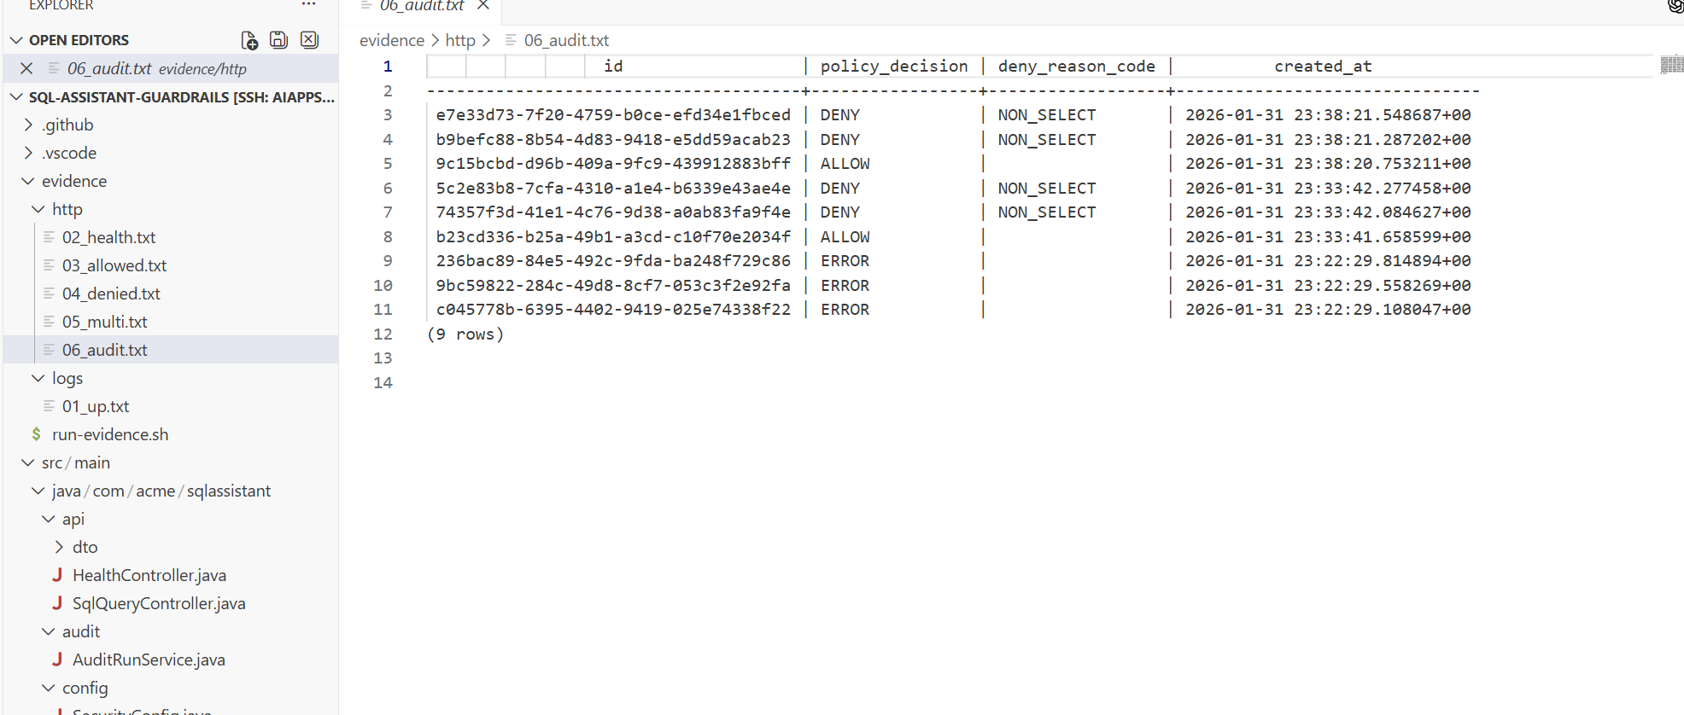Open the Explorer more actions ellipsis menu
Viewport: 1684px width, 715px height.
pyautogui.click(x=308, y=5)
